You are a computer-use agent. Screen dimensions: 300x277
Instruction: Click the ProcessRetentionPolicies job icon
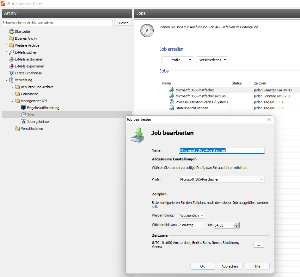(x=172, y=102)
